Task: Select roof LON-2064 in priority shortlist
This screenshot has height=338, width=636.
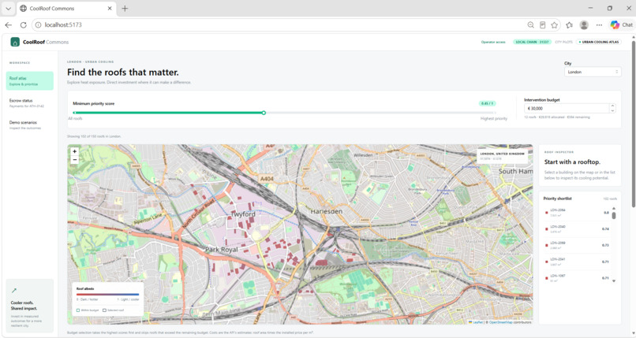Action: click(x=577, y=213)
